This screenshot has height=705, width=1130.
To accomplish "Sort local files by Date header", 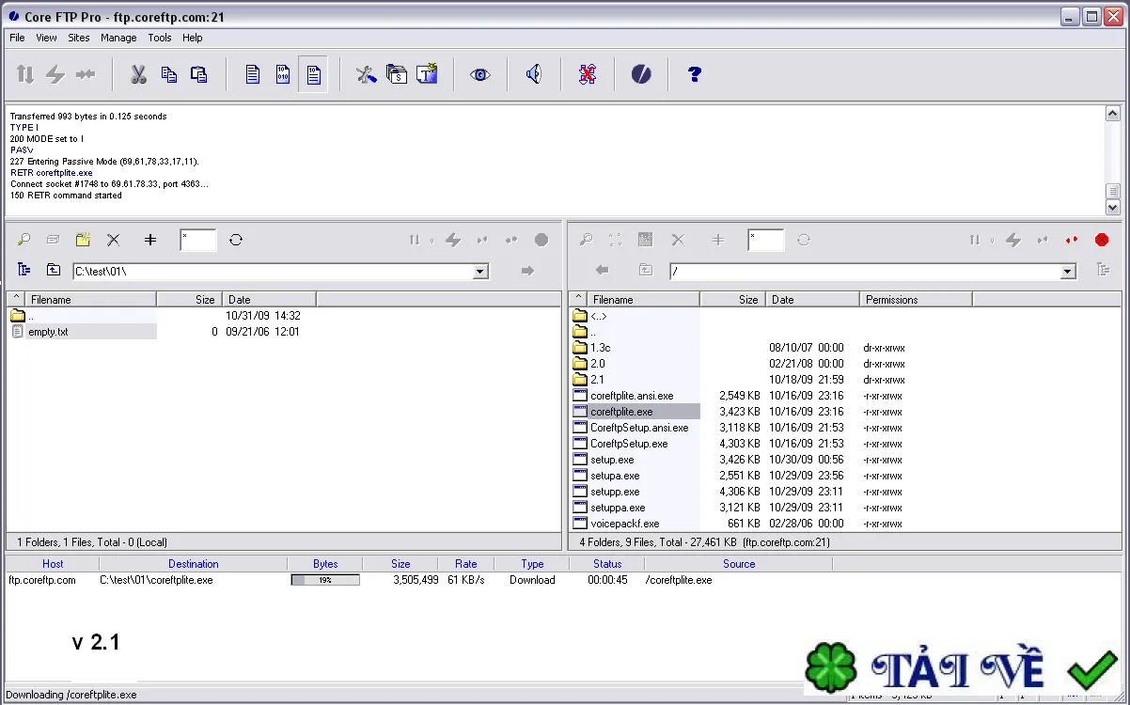I will pos(269,300).
